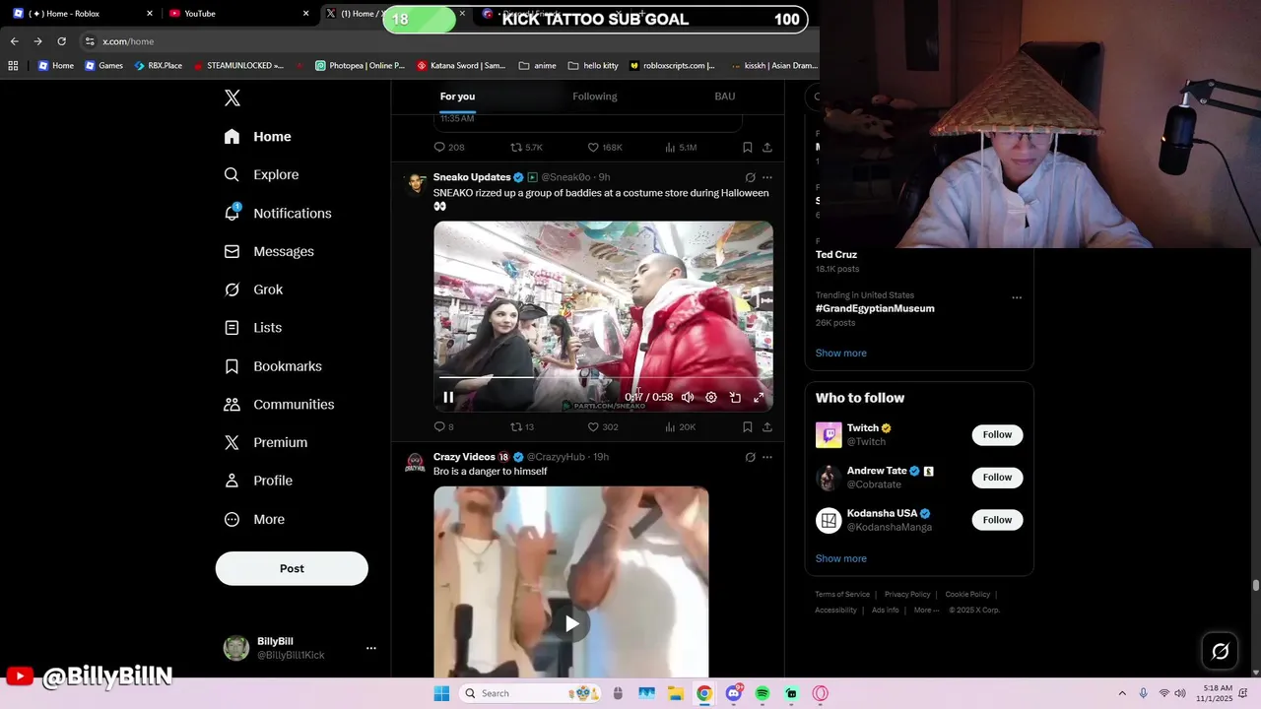Open Windows Start menu
Screen dimensions: 1261x709
pyautogui.click(x=441, y=693)
